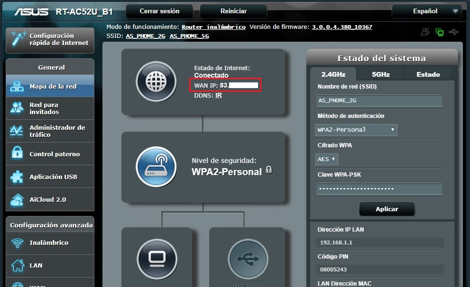Click the Inalámbrico Wi-Fi signal icon

click(18, 242)
